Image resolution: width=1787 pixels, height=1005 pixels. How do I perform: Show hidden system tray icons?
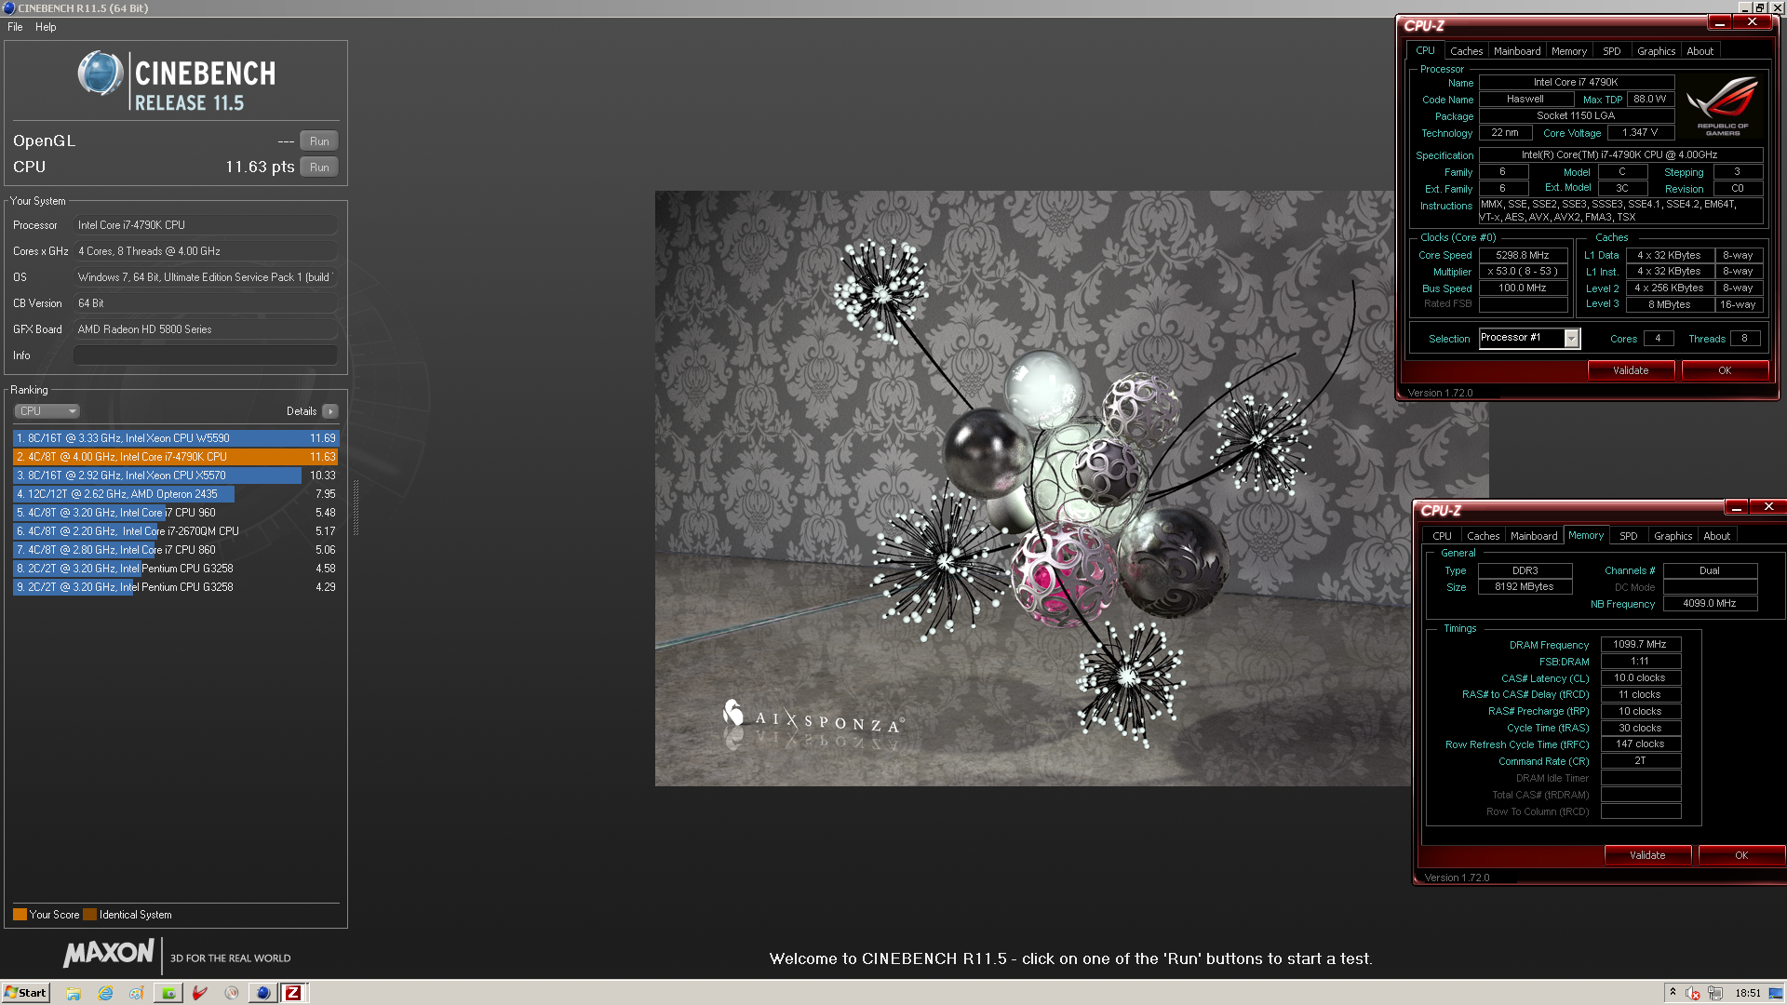(1673, 993)
